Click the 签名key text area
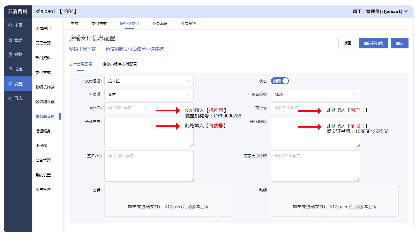Viewport: 420px width, 239px height. pyautogui.click(x=149, y=166)
